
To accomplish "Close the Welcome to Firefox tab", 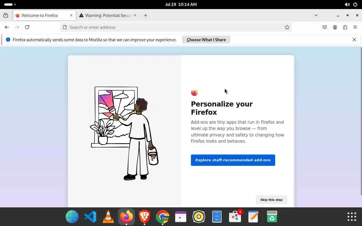I will 71,16.
